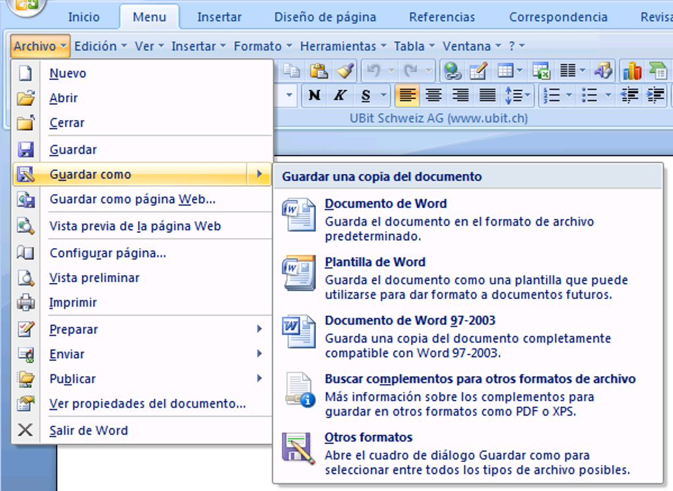
Task: Set center text alignment
Action: click(433, 95)
